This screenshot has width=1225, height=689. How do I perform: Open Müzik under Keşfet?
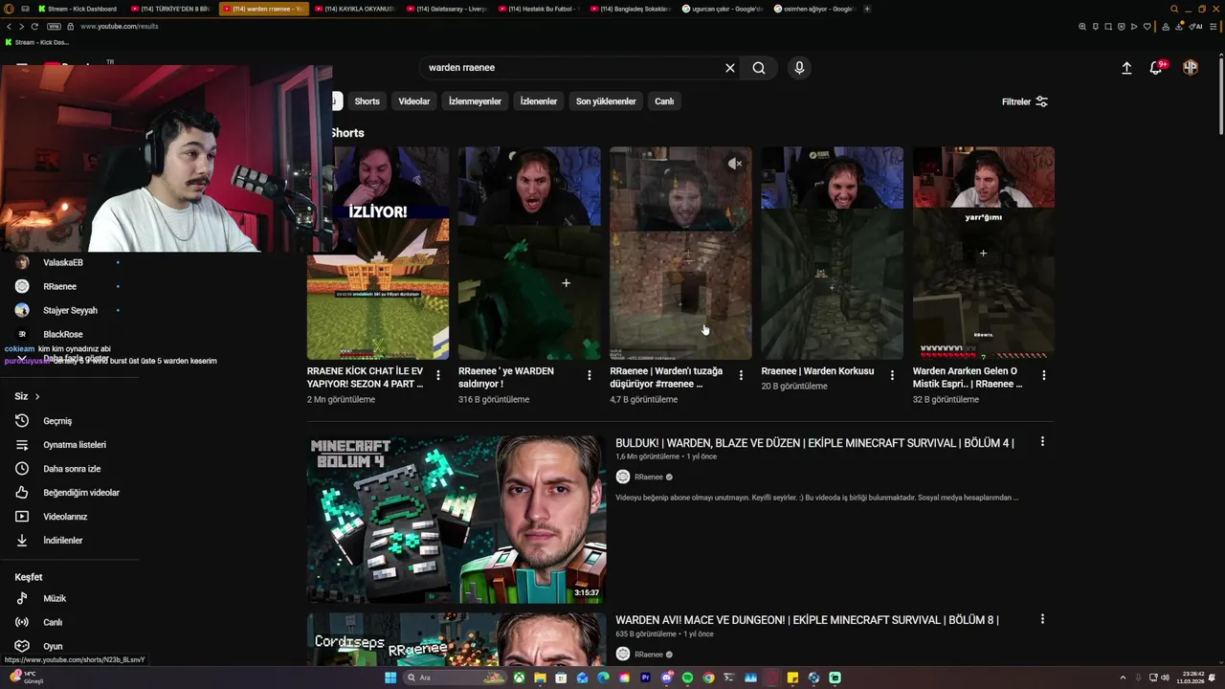click(x=55, y=598)
